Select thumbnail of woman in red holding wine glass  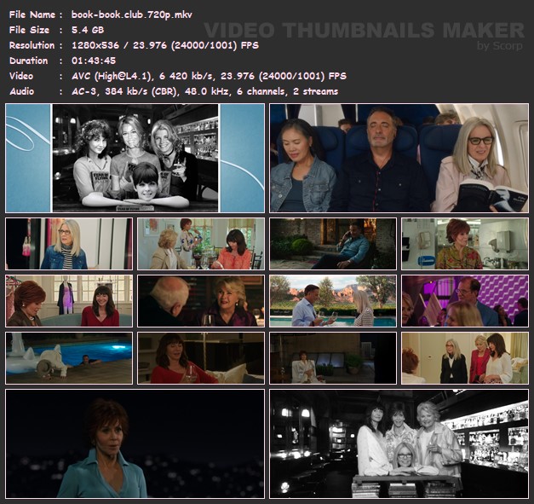click(201, 358)
